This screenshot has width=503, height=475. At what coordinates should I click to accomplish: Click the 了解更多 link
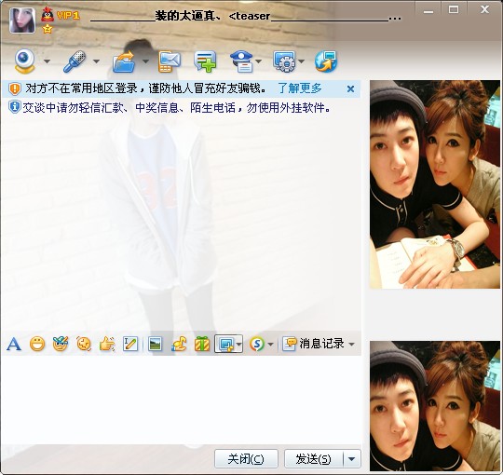click(300, 88)
